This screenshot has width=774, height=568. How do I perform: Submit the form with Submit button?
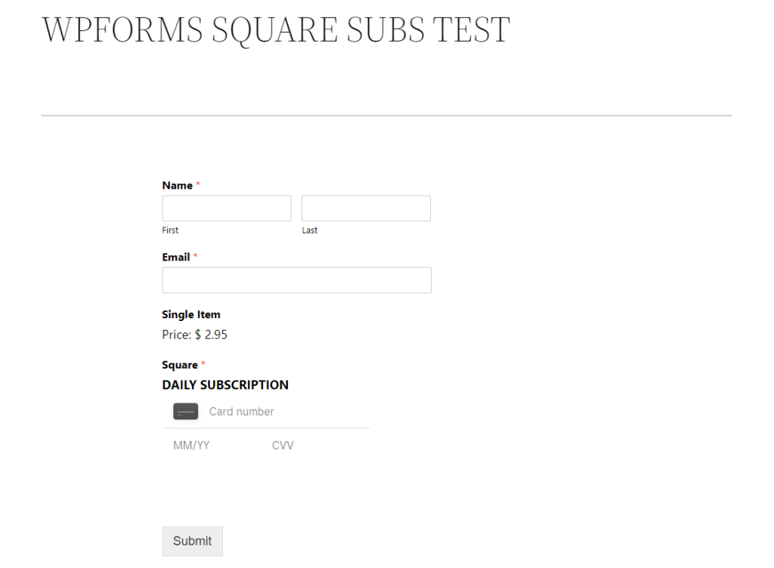193,541
